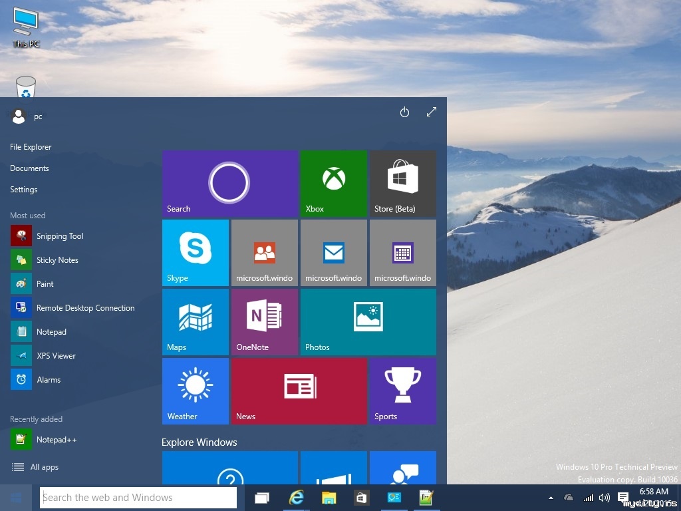Open the Store (Beta) tile
This screenshot has height=511, width=681.
tap(402, 184)
